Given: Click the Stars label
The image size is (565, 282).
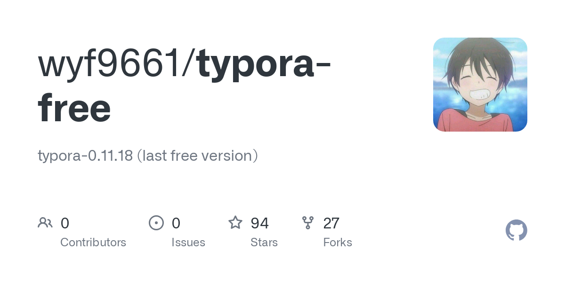Looking at the screenshot, I should pyautogui.click(x=264, y=243).
